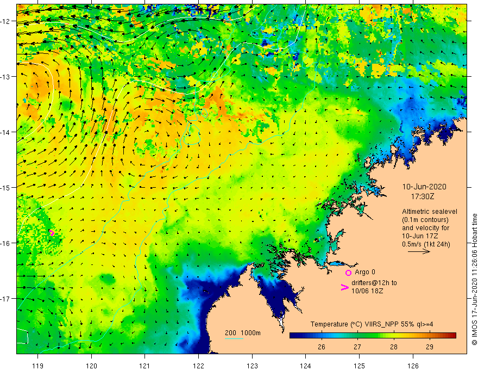Click latitude label -12 on y-axis

5,21
